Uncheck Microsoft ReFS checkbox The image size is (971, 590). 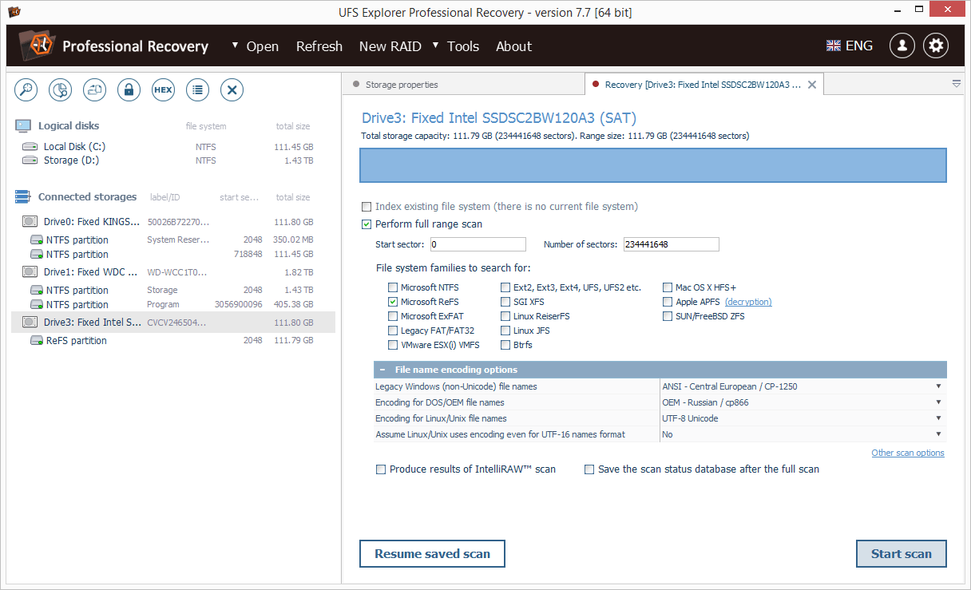pyautogui.click(x=392, y=302)
